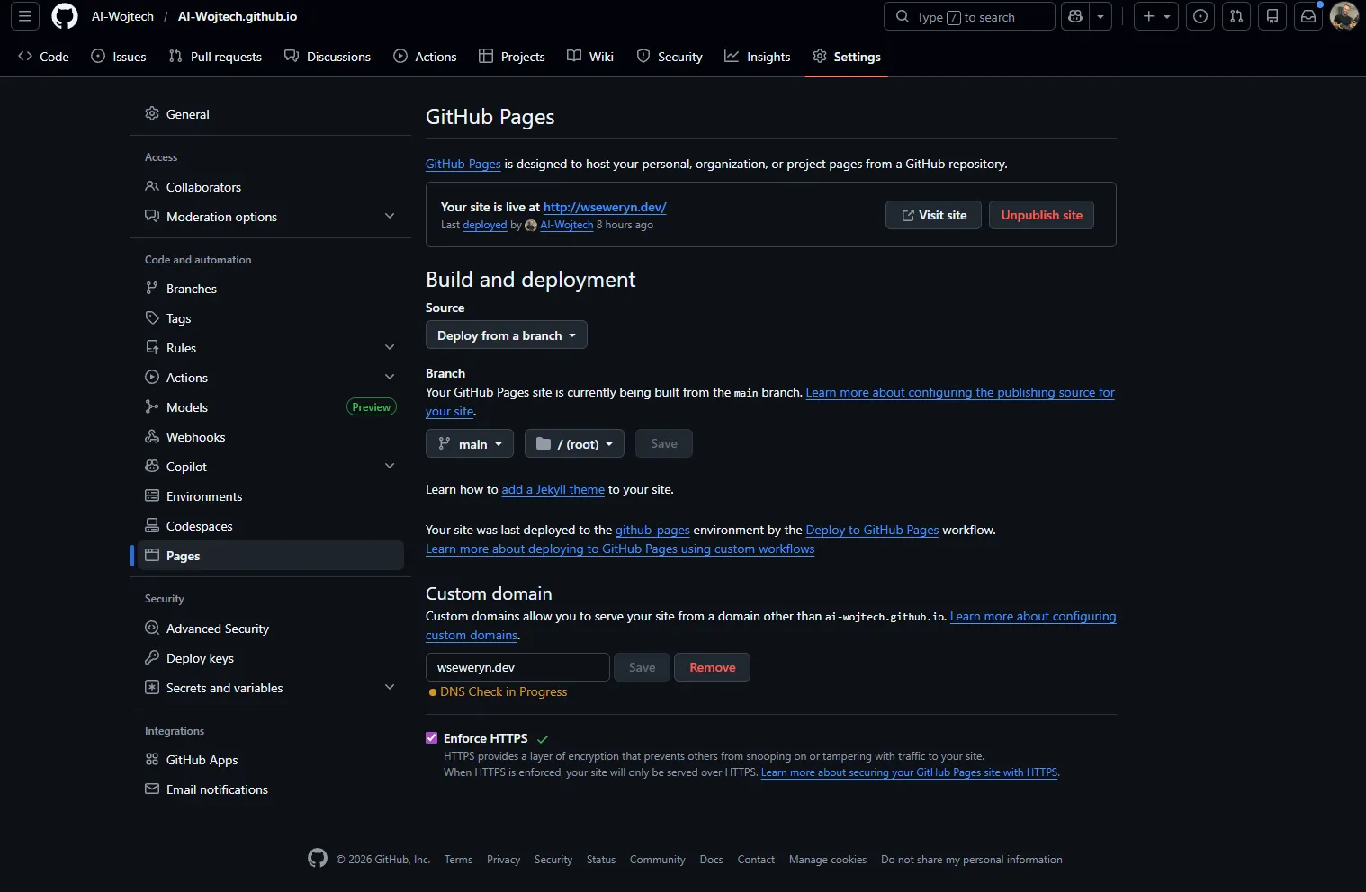The width and height of the screenshot is (1366, 892).
Task: Expand the / (root) folder dropdown
Action: coord(573,443)
